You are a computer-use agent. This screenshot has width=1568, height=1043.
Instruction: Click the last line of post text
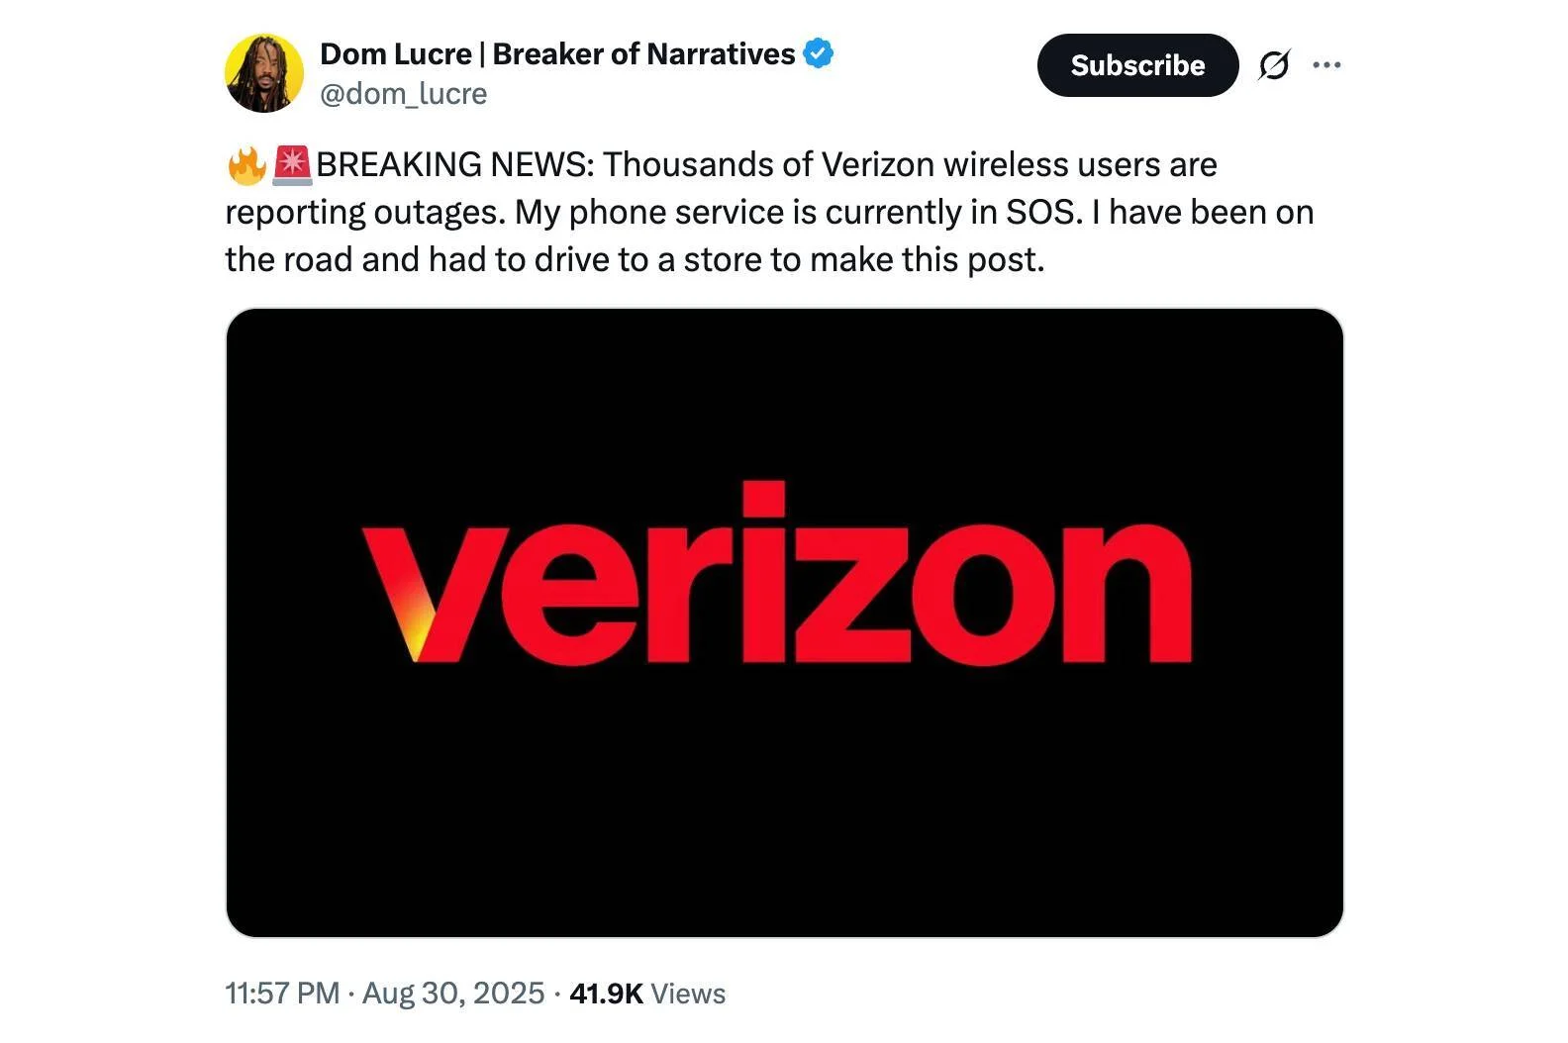(x=635, y=260)
